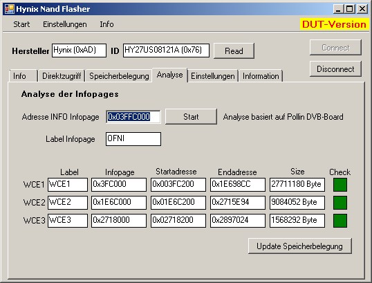Click the WCE3 green check indicator
Viewport: 372px width, 283px height.
point(340,221)
